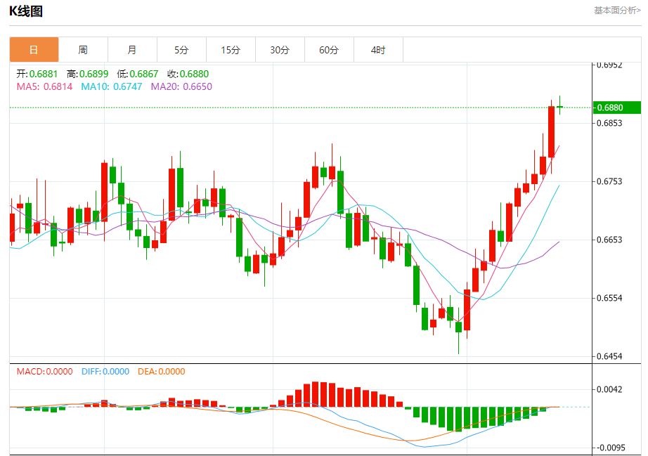The image size is (648, 456).
Task: Click the 0.6853 price axis label
Action: point(609,123)
